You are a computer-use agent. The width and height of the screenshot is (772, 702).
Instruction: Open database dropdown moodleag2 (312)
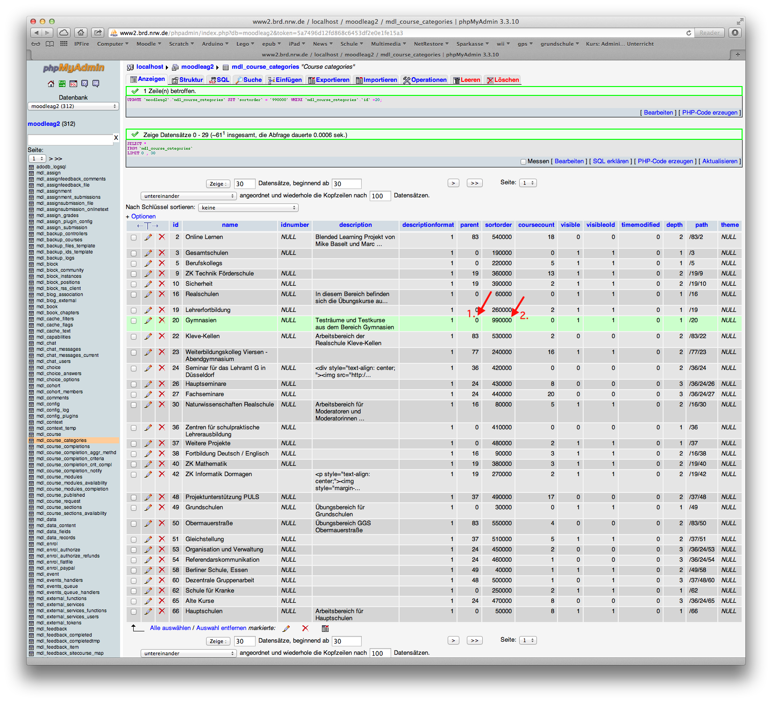point(73,107)
